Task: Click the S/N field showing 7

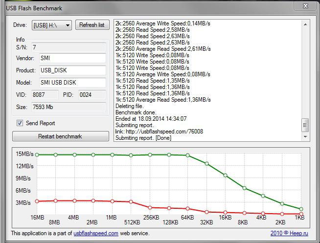Action: (69, 47)
